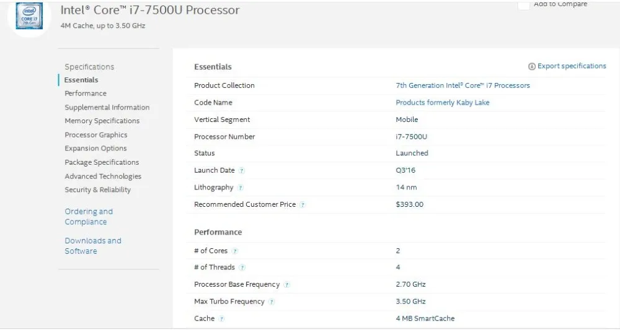Go to Performance in the sidebar menu
620x330 pixels.
[86, 93]
